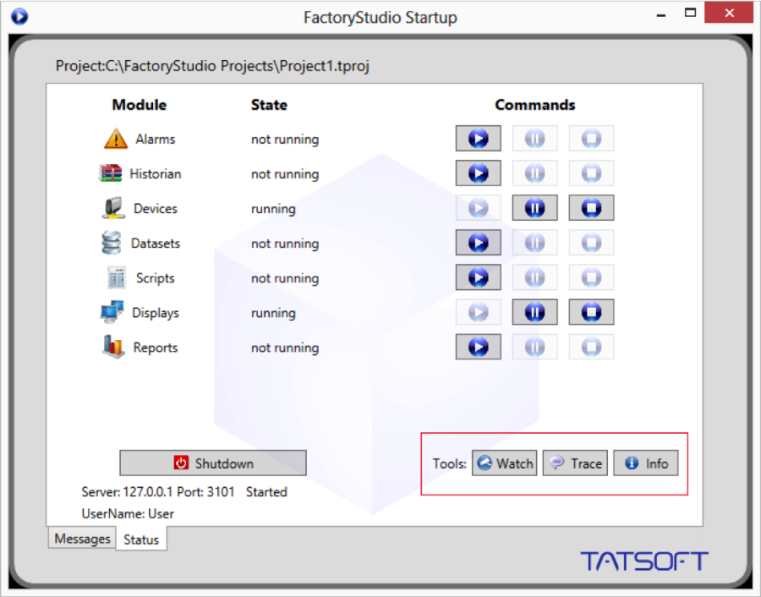Image resolution: width=761 pixels, height=597 pixels.
Task: Stop the Displays module
Action: click(x=591, y=313)
